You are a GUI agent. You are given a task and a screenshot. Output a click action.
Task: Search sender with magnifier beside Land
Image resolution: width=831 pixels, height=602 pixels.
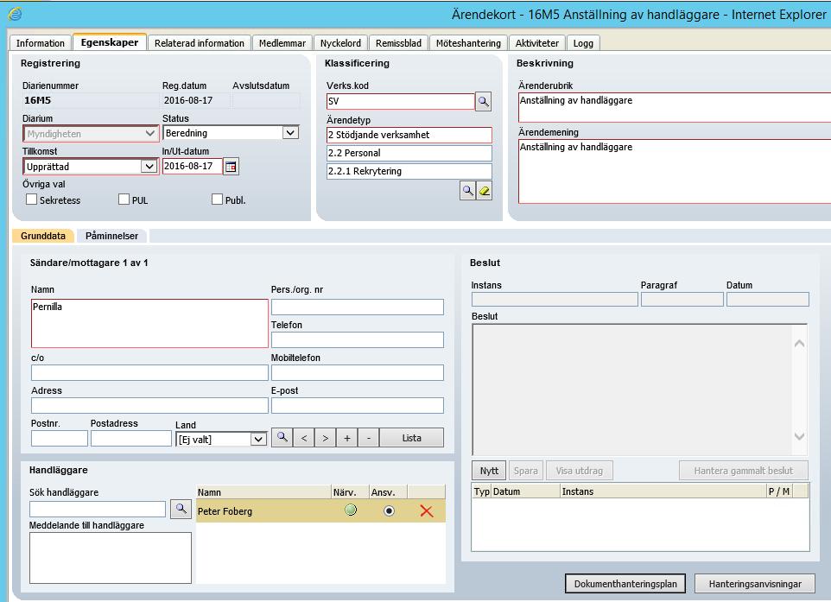pyautogui.click(x=282, y=438)
